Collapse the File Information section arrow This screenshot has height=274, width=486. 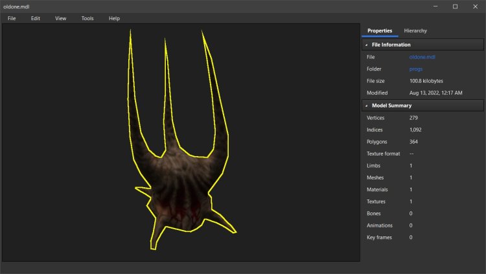[x=367, y=45]
